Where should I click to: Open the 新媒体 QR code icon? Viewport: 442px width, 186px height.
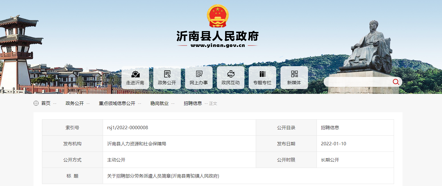294,74
